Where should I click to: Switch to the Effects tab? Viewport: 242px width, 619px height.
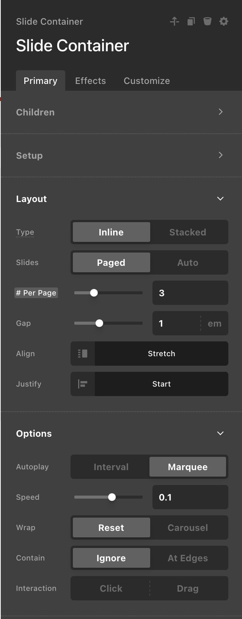[x=90, y=81]
